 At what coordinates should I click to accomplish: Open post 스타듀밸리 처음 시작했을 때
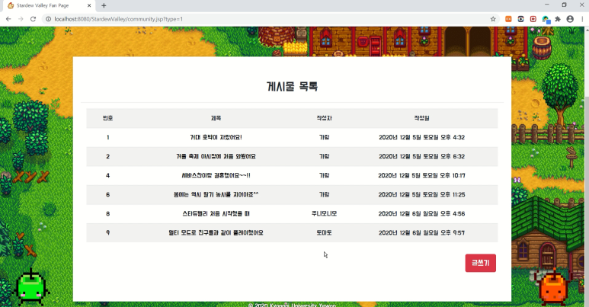coord(216,214)
